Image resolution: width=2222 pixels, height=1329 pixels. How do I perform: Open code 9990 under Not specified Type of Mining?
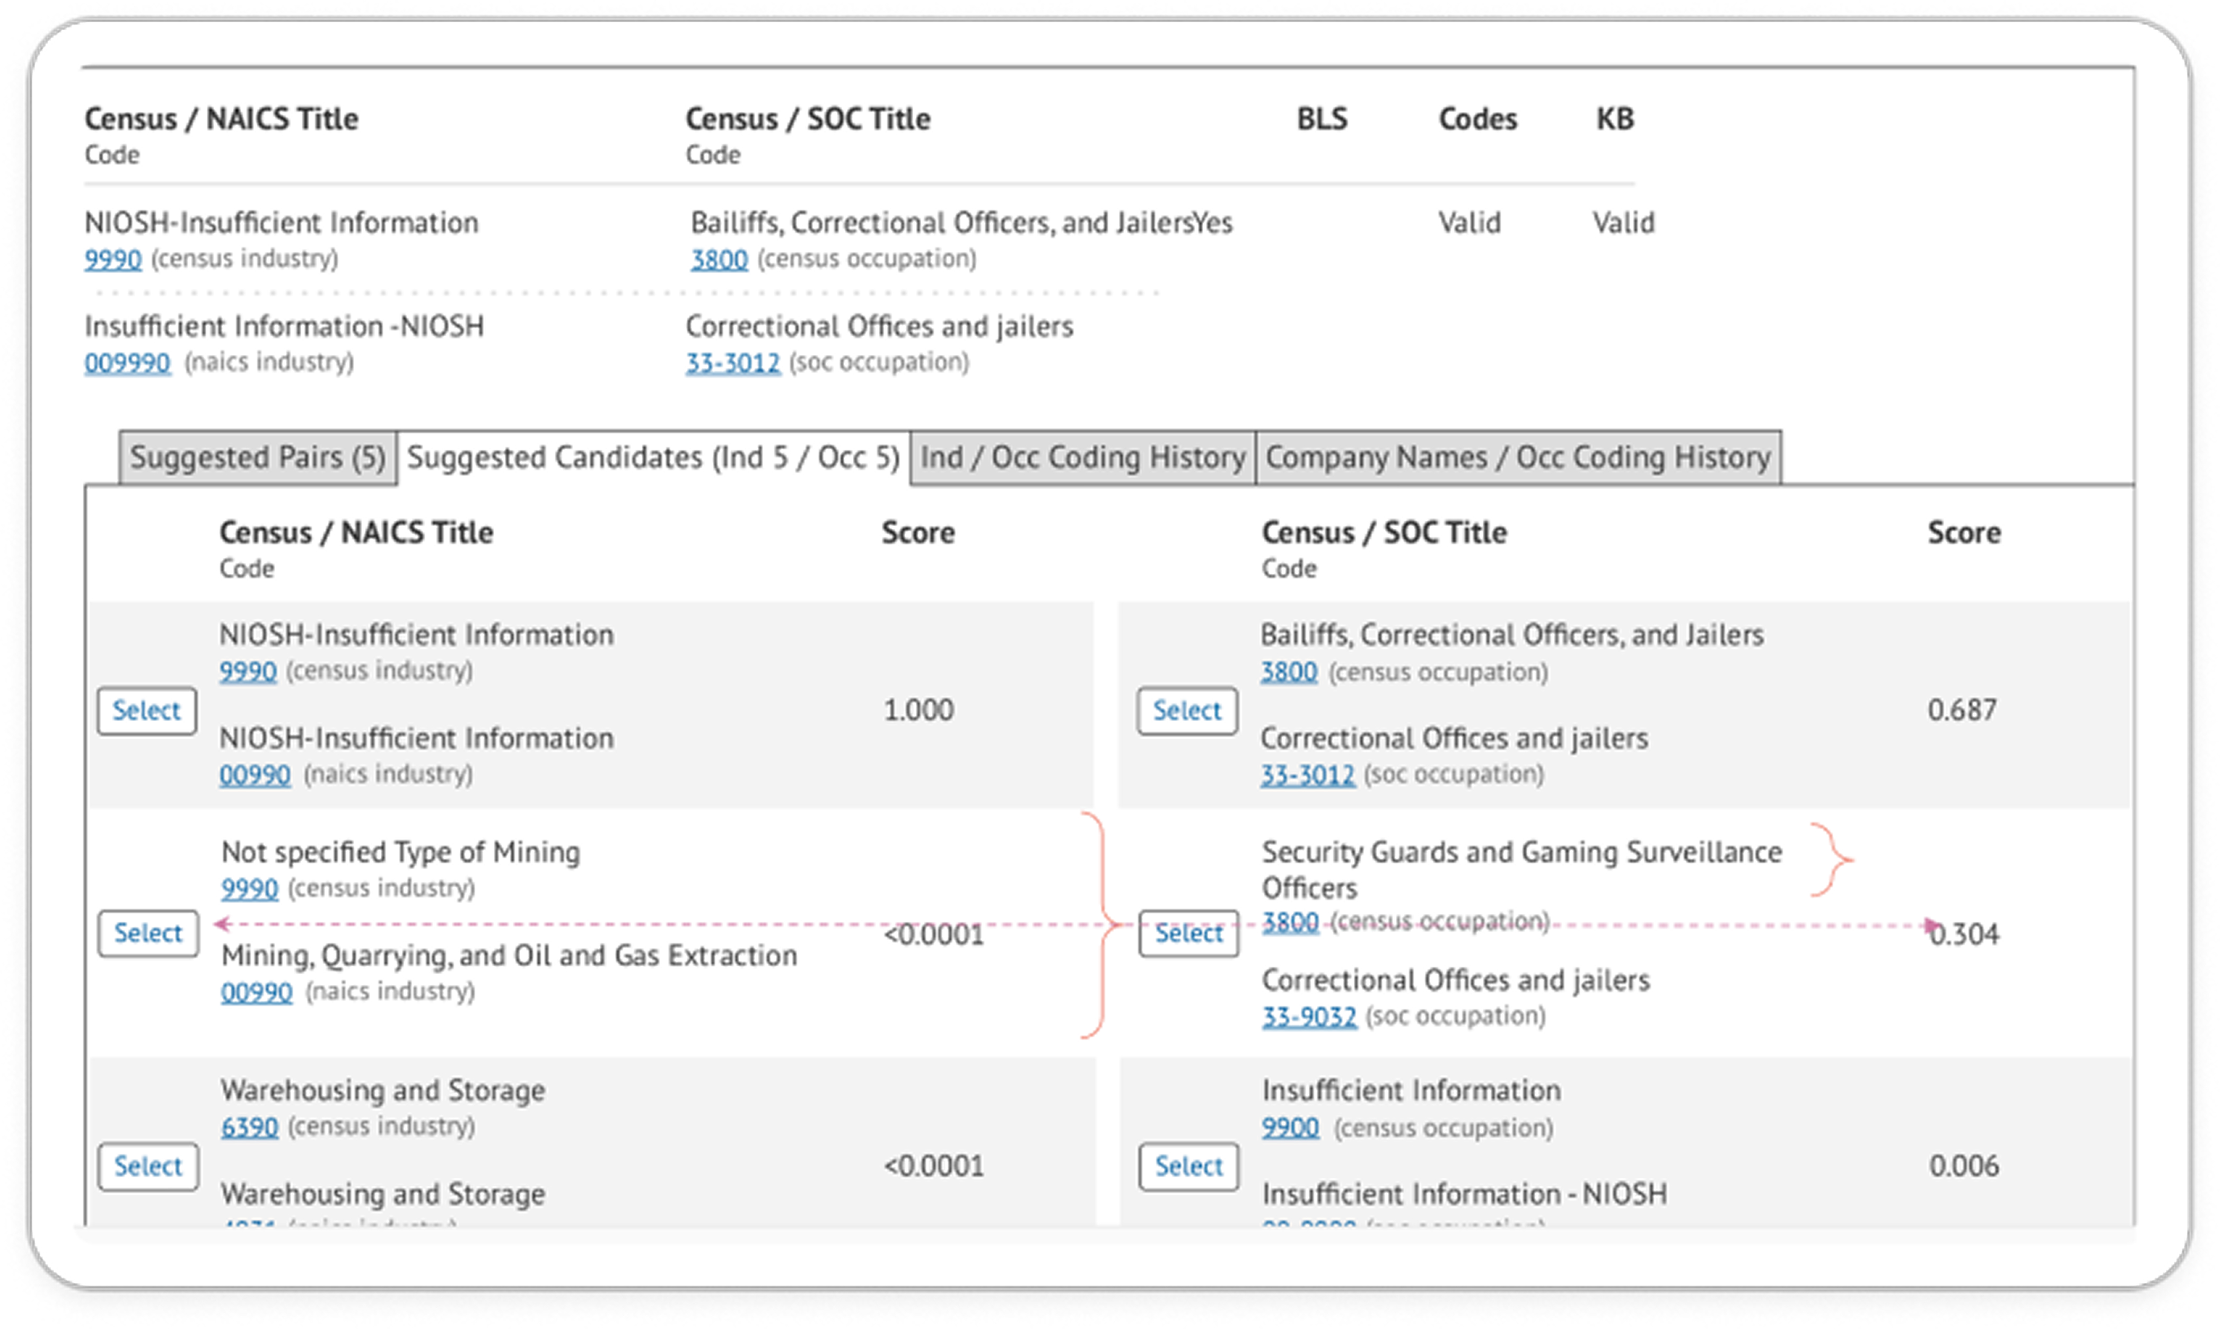tap(250, 888)
